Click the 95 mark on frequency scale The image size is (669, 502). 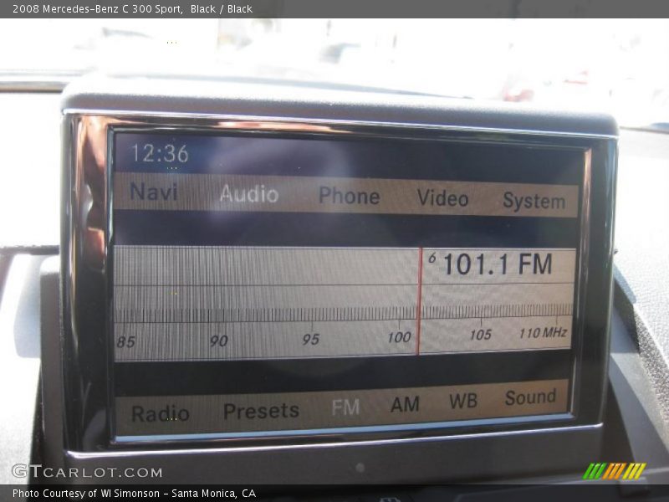(310, 340)
